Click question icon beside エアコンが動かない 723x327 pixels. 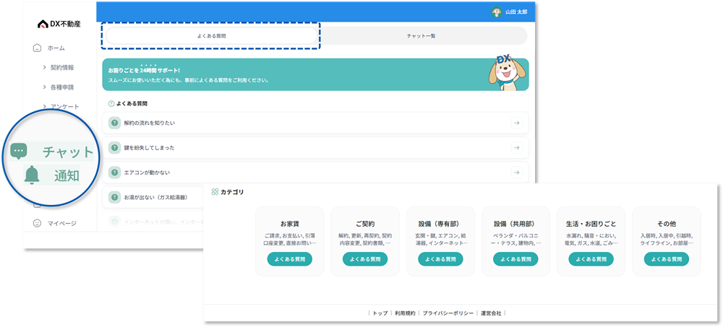[x=114, y=173]
